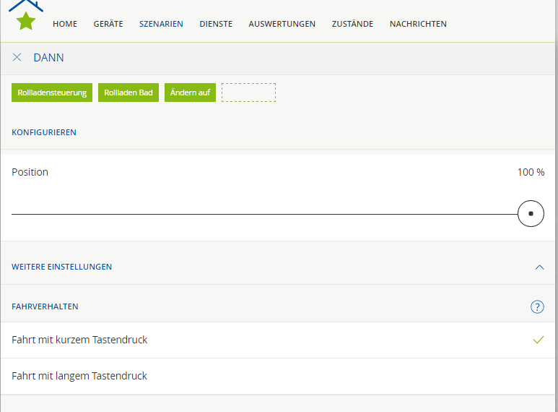Viewport: 558px width, 412px height.
Task: Select Fahrt mit langem Tastendruck
Action: 79,376
